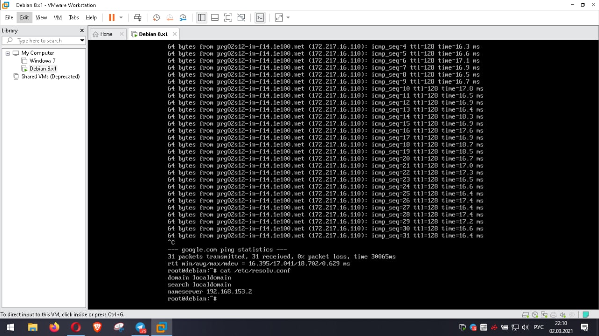Click the hard disk status icon
The height and width of the screenshot is (336, 599).
click(x=526, y=315)
